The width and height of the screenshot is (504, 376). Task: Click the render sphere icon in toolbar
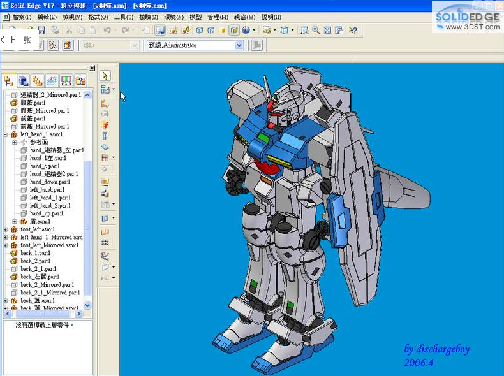click(x=246, y=30)
